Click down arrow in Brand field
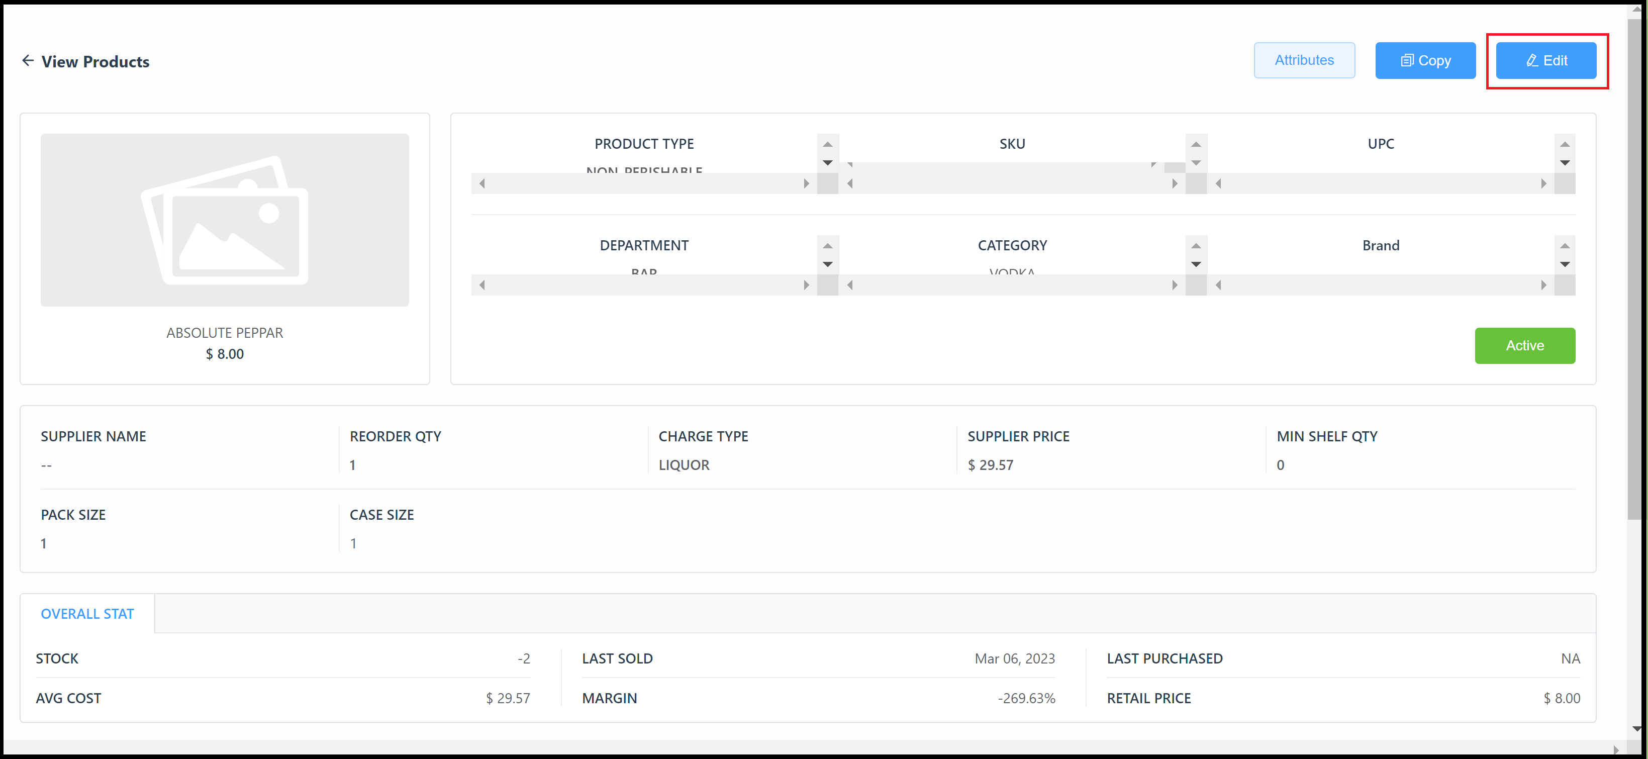The image size is (1648, 759). click(x=1564, y=264)
